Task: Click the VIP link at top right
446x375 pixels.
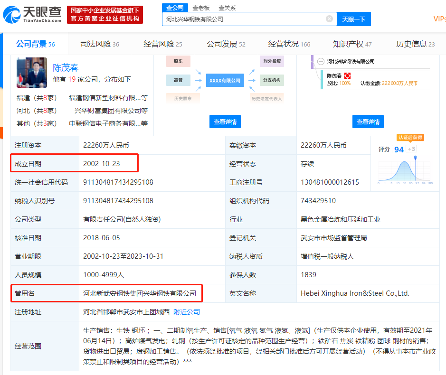Action: click(x=439, y=19)
